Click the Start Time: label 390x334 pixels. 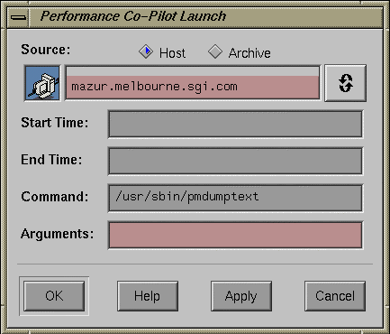pyautogui.click(x=55, y=123)
